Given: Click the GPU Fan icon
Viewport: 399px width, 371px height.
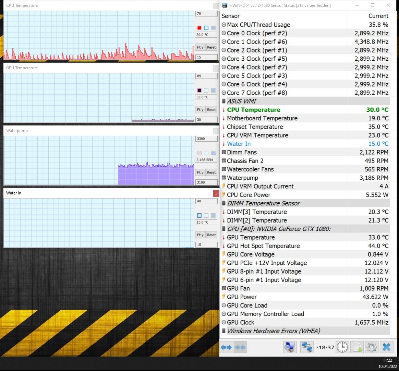Looking at the screenshot, I should pos(224,288).
